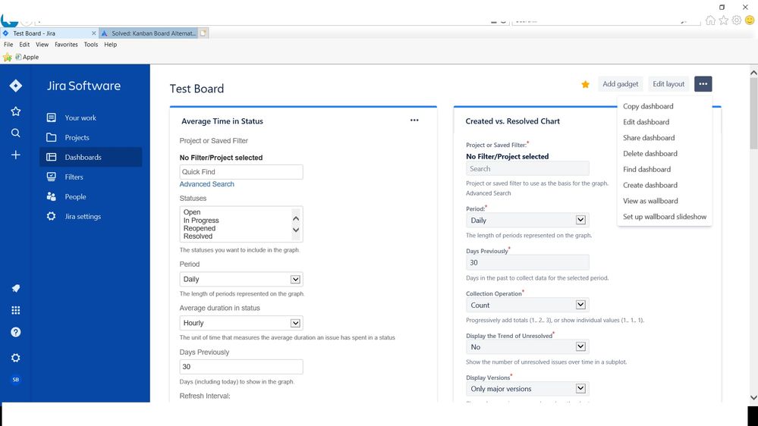Image resolution: width=758 pixels, height=426 pixels.
Task: Click the People icon in navigation
Action: point(52,196)
